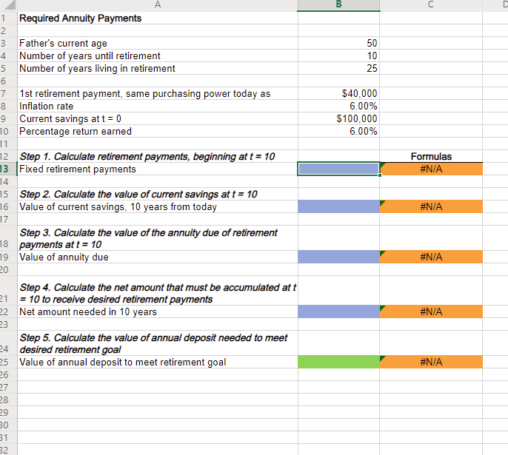Select row 1 header

click(x=8, y=18)
